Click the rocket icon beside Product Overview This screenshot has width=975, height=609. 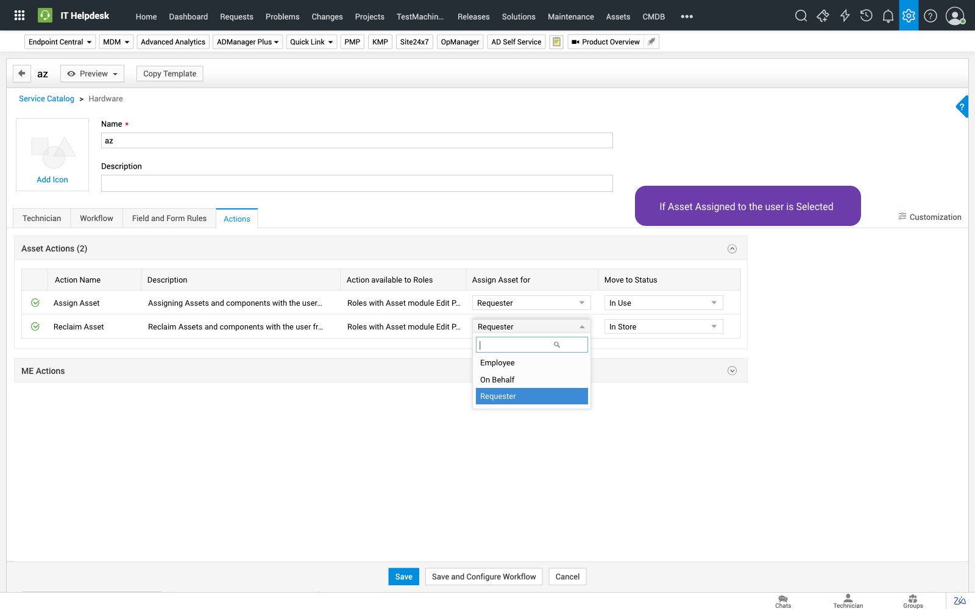pos(651,41)
